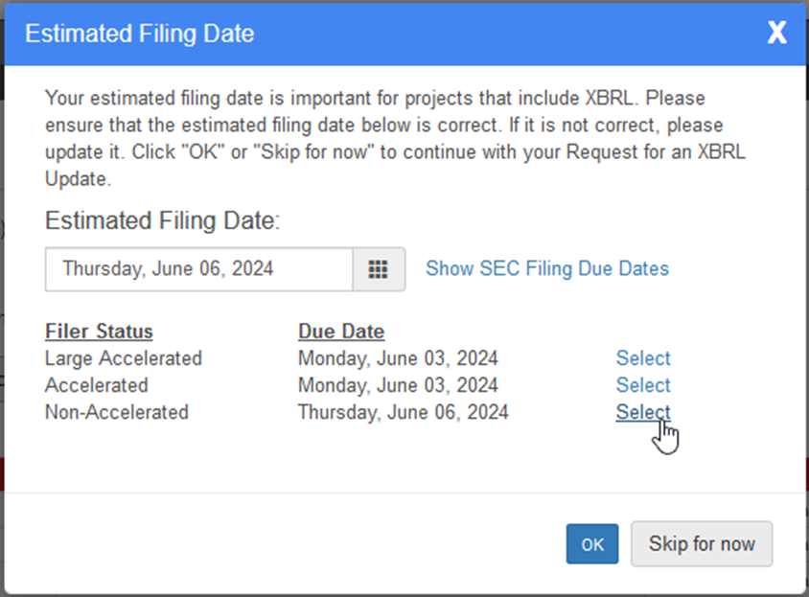
Task: Click the Non-Accelerated status label
Action: tap(117, 412)
